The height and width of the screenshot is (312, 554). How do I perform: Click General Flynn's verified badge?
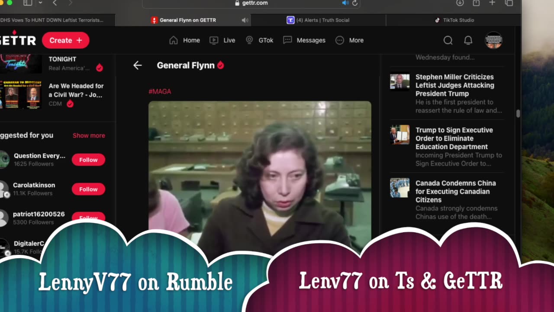click(221, 65)
